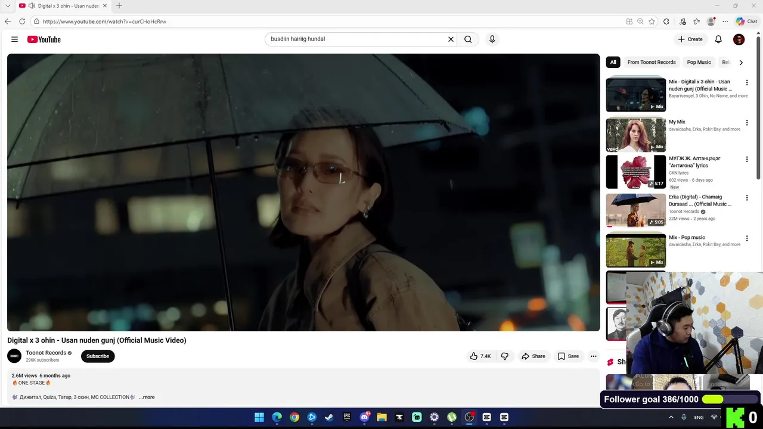Open the Erka Chamaig Dursaad video thumbnail
Image resolution: width=763 pixels, height=429 pixels.
[636, 210]
